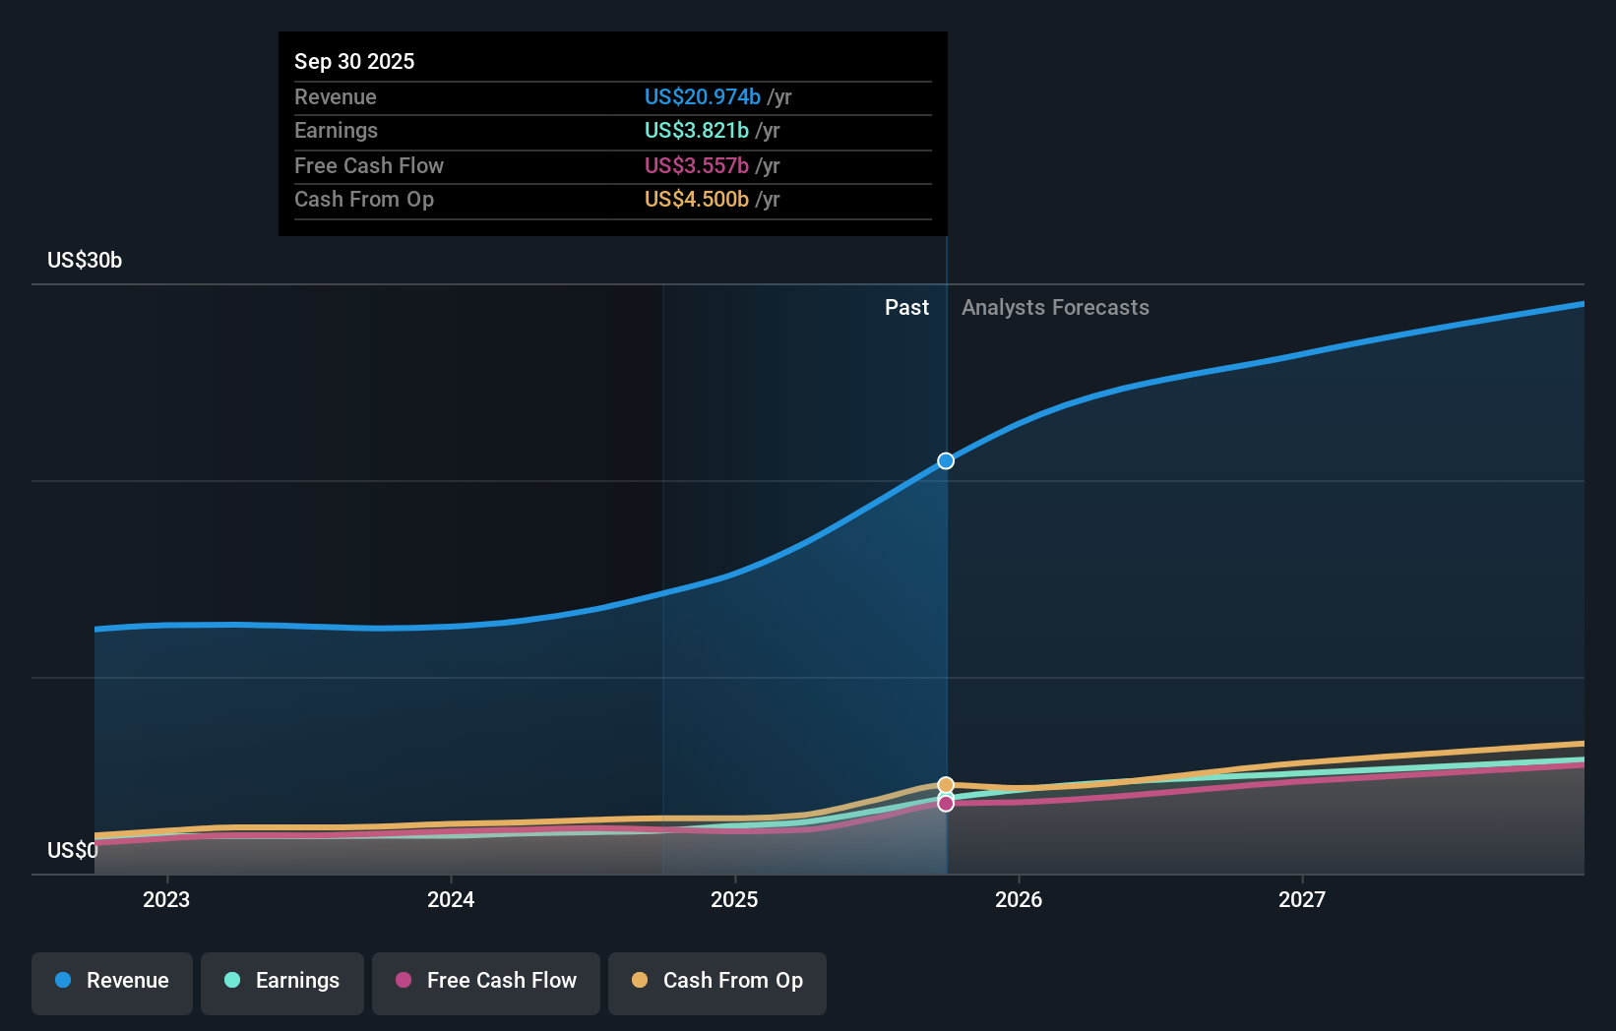
Task: Click the Free Cash Flow legend button
Action: point(485,981)
